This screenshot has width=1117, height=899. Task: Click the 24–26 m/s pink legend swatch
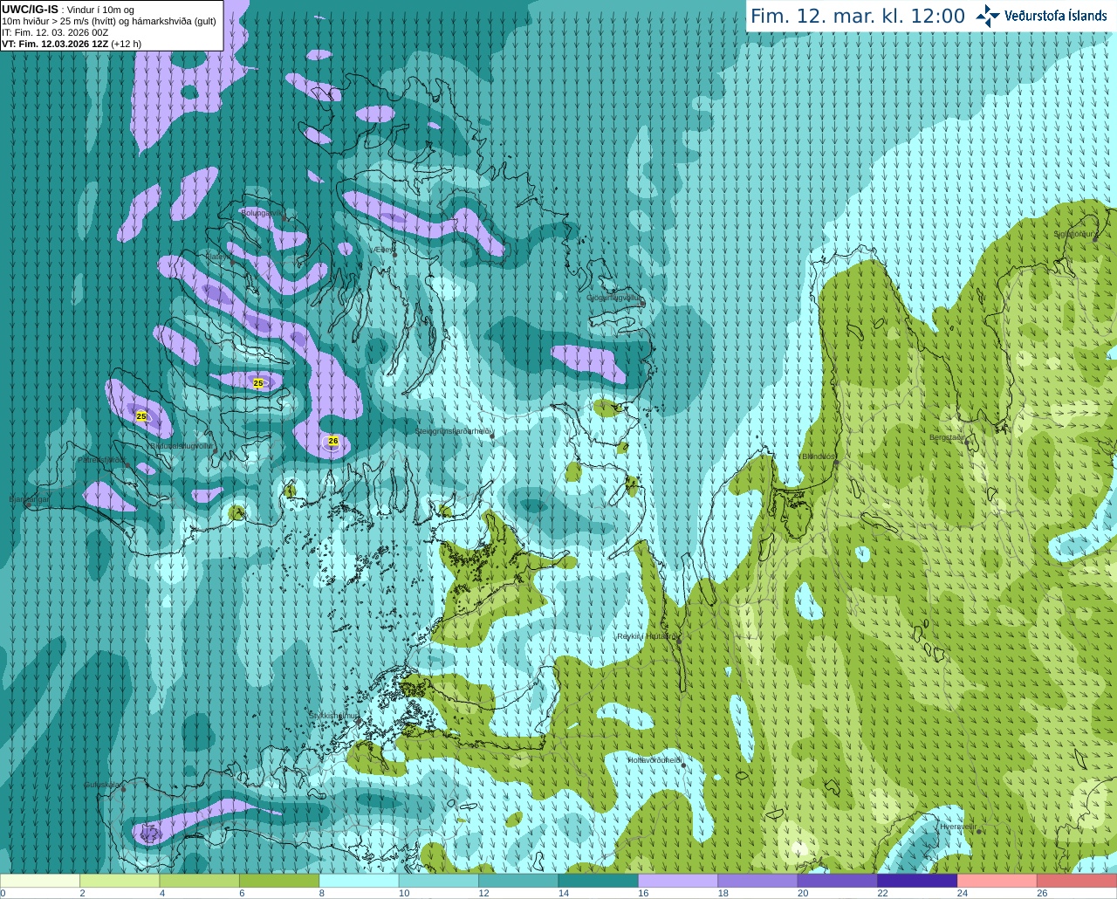pos(997,881)
